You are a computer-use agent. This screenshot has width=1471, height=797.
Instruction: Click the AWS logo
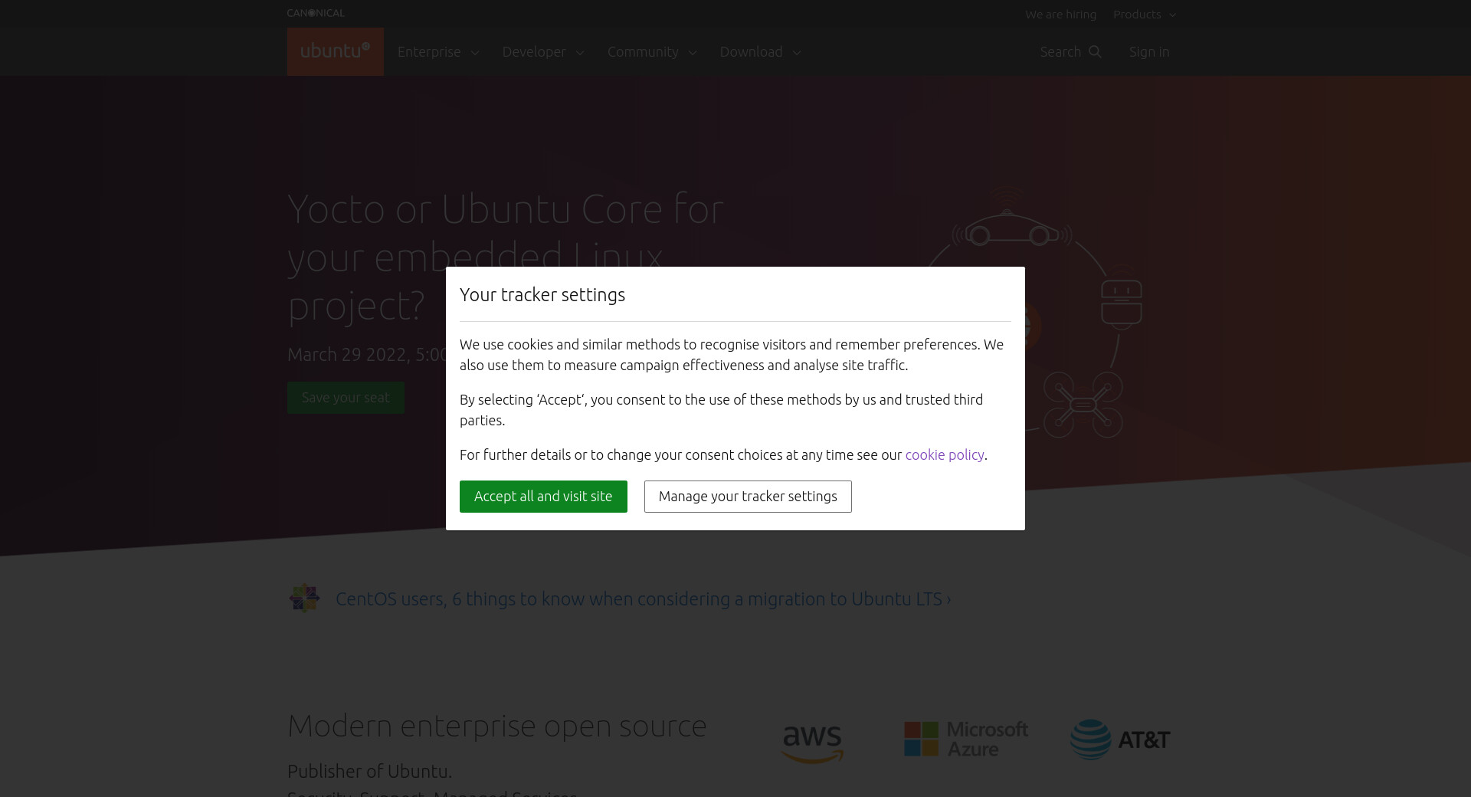click(812, 741)
